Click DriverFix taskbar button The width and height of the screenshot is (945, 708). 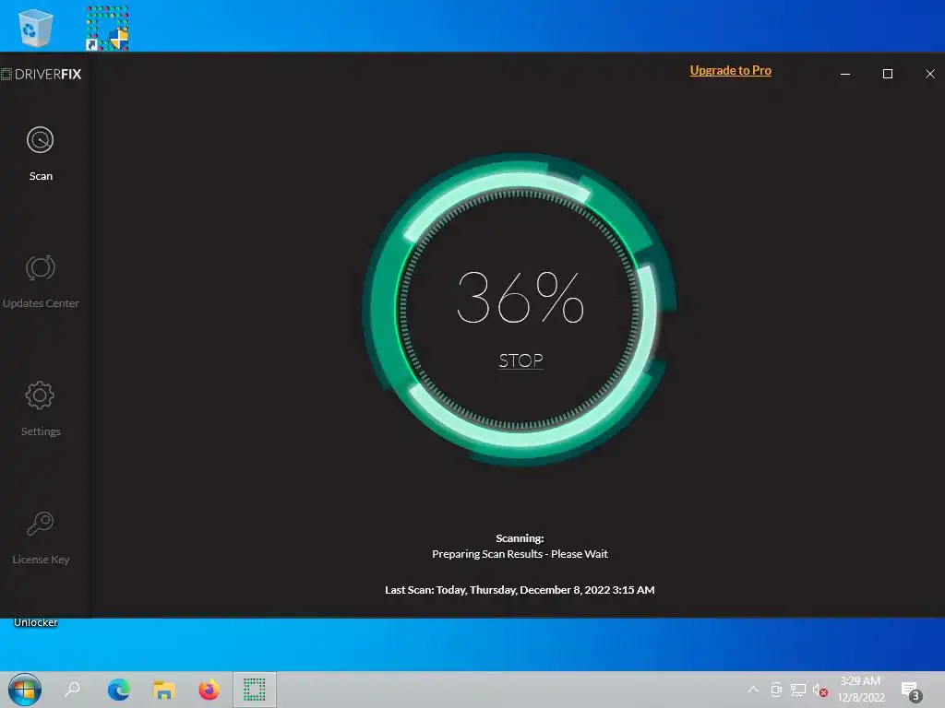(x=255, y=690)
